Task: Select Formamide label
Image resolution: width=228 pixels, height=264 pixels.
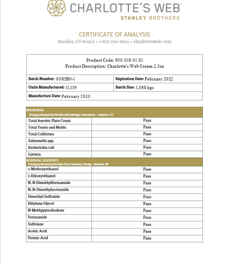Action: coord(37,217)
